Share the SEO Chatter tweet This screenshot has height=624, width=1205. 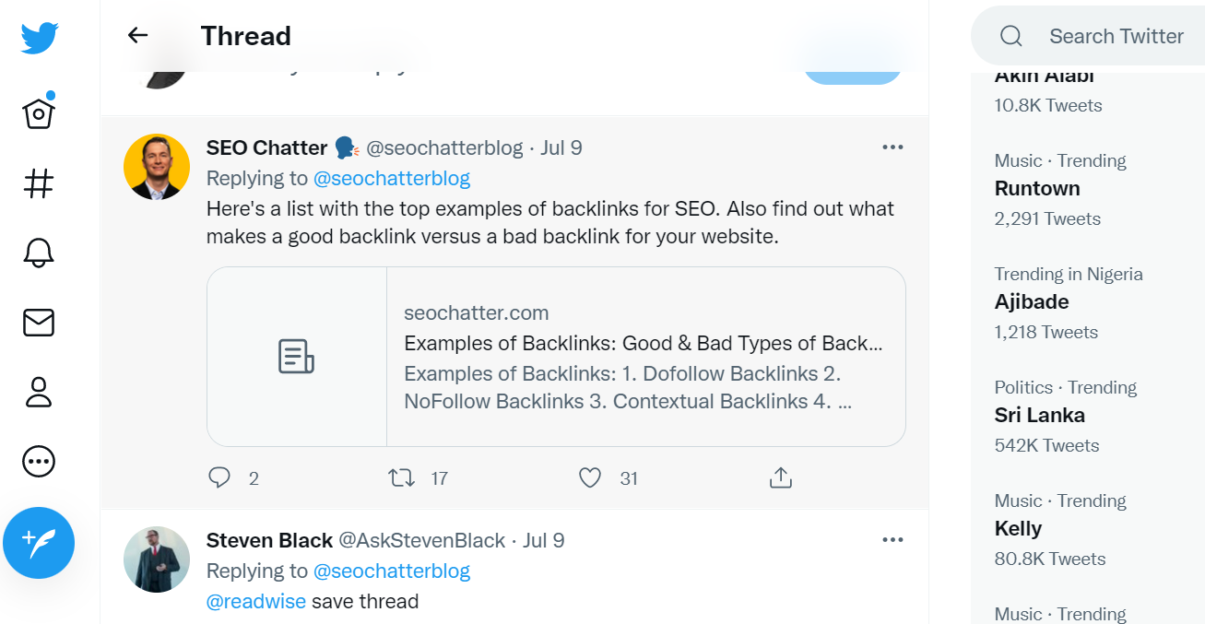click(x=780, y=477)
